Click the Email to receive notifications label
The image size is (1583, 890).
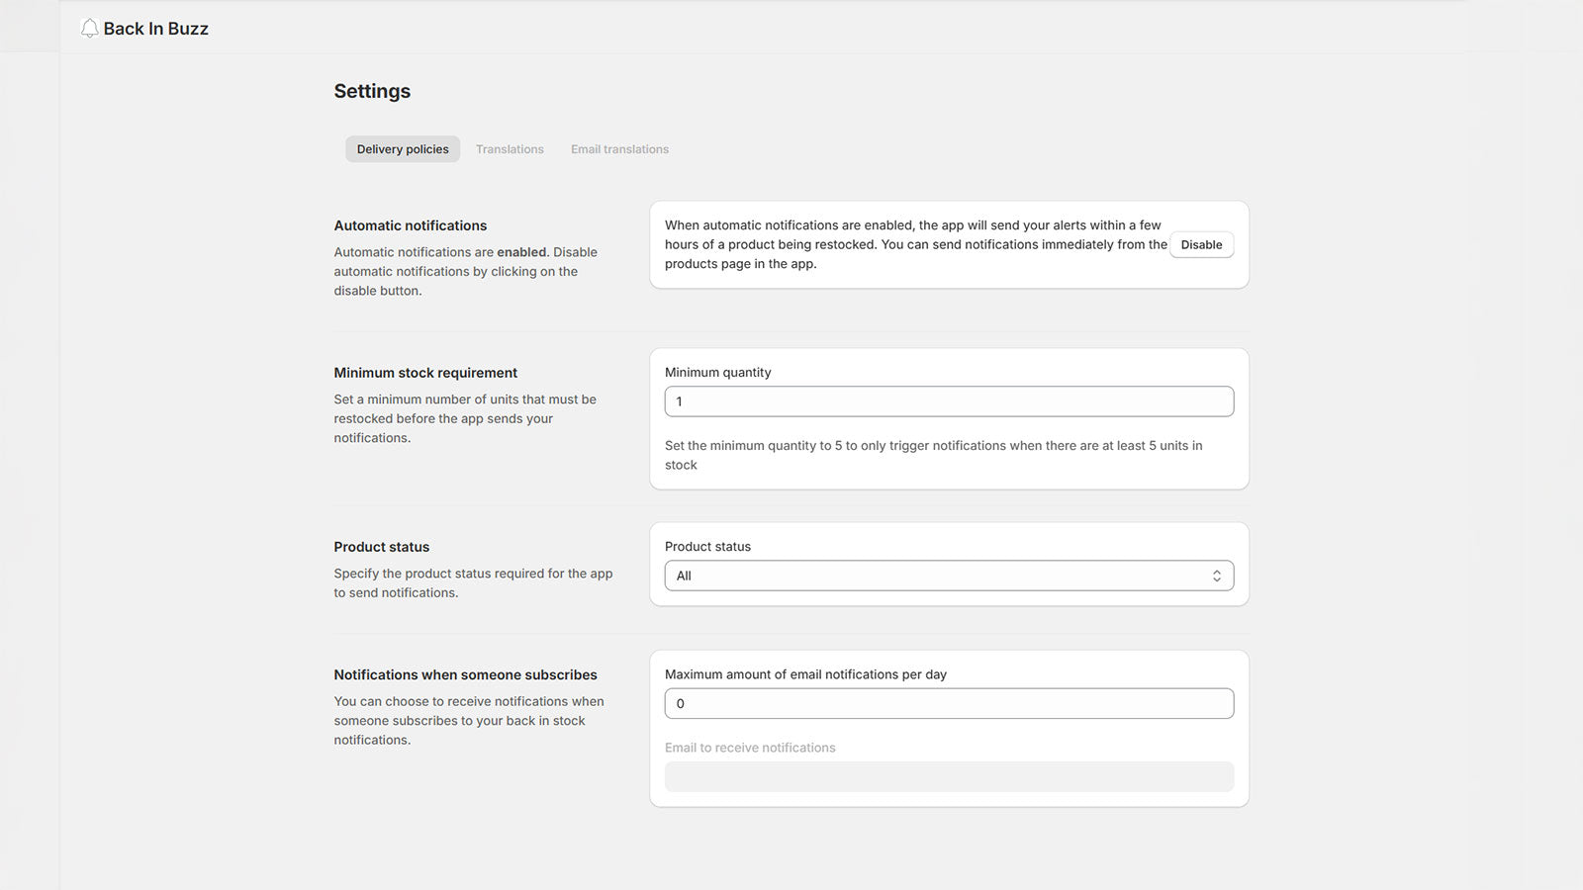coord(750,748)
